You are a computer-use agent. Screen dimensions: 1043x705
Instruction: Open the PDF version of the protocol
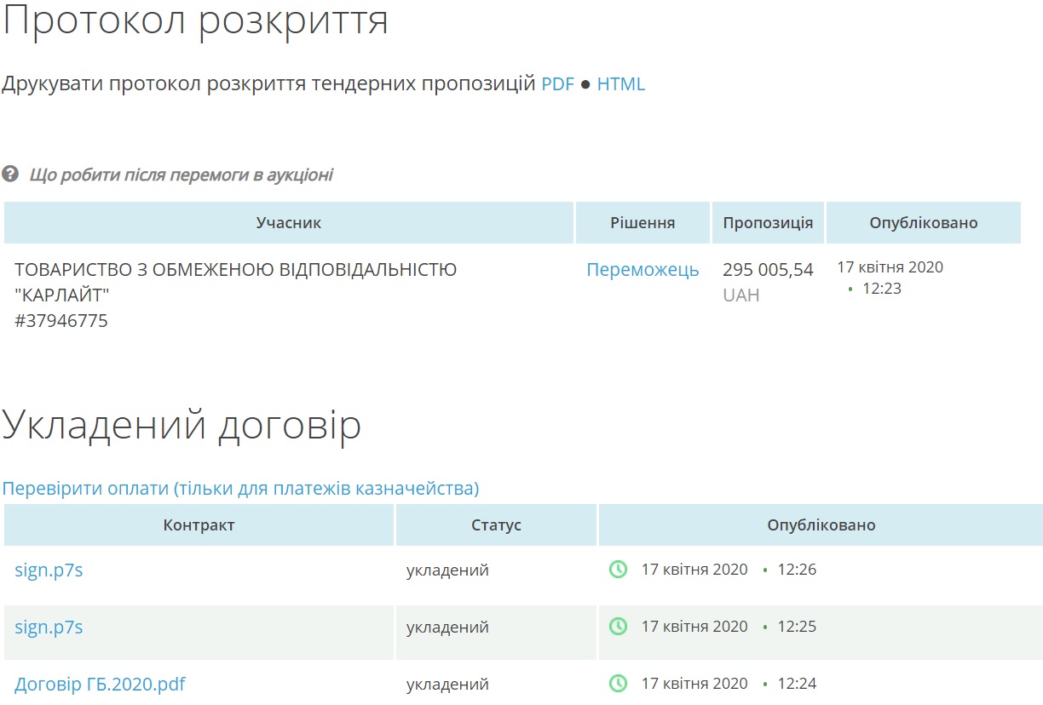point(558,84)
